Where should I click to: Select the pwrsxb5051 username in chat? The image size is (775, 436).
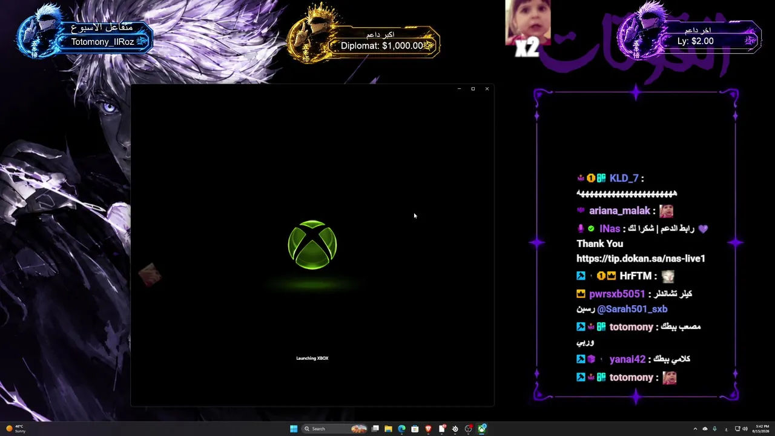tap(617, 294)
